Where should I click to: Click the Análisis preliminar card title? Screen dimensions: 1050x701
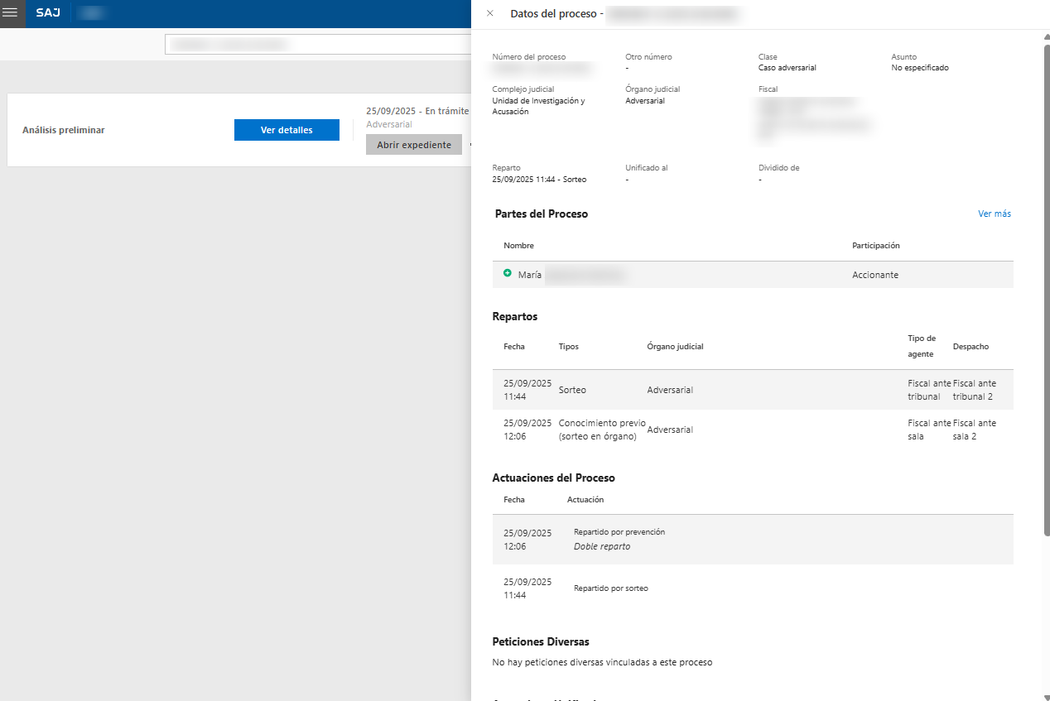click(x=64, y=130)
